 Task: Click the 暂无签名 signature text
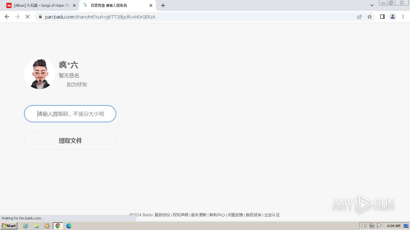pos(69,75)
